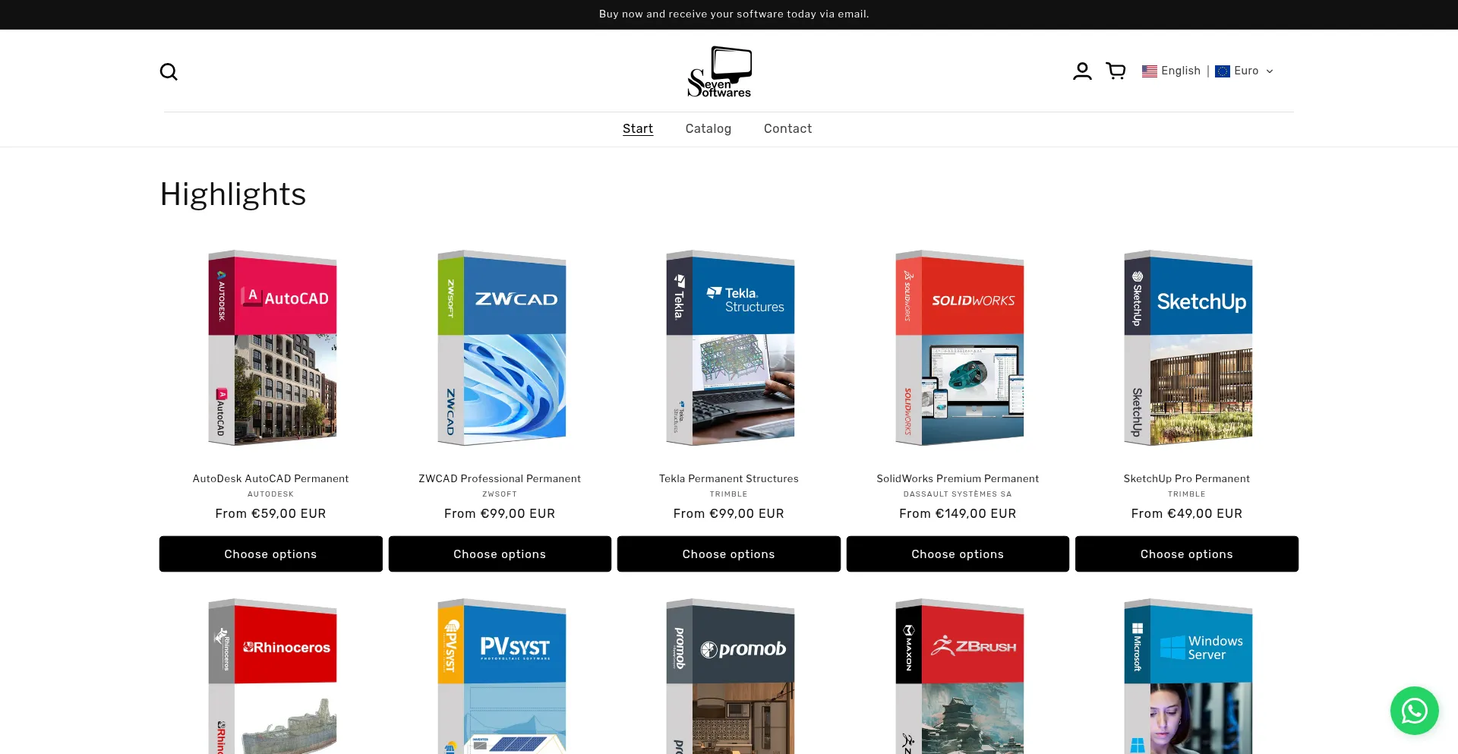Screen dimensions: 1458x754
Task: Choose options for SketchUp Pro Permanent
Action: 1187,554
